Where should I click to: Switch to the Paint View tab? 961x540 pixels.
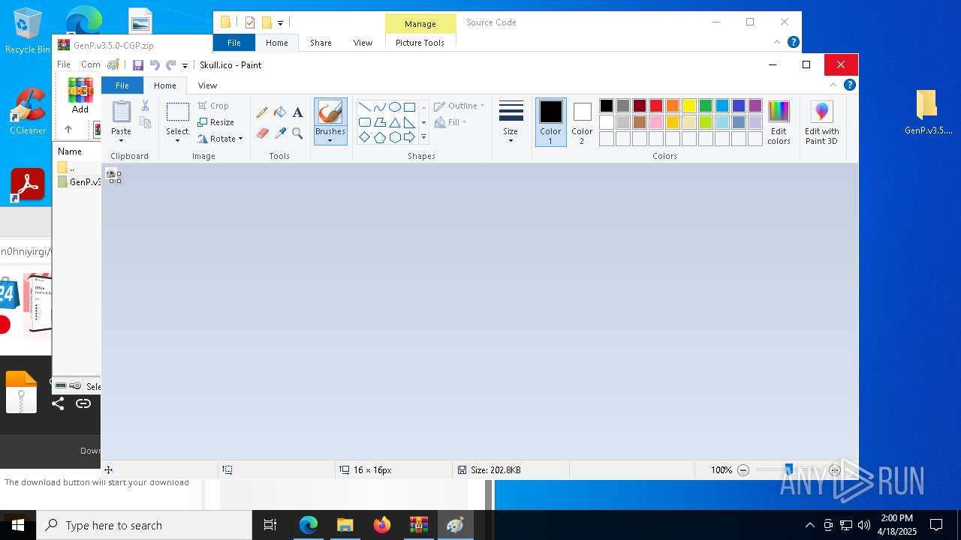(207, 85)
